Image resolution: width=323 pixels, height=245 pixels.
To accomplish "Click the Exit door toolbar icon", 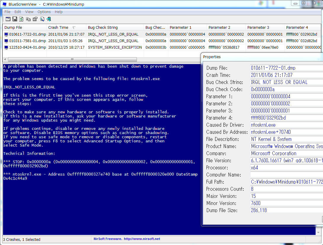I will click(x=49, y=19).
